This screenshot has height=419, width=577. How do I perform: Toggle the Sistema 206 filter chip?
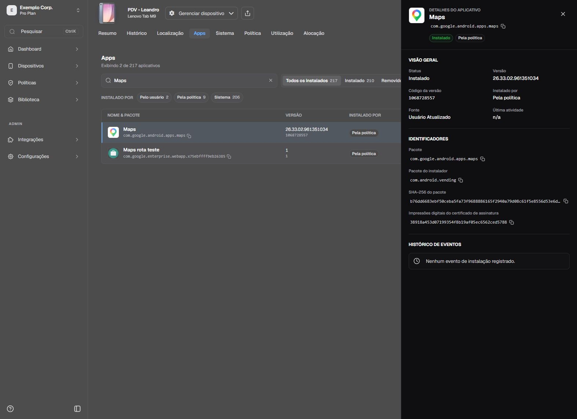227,98
